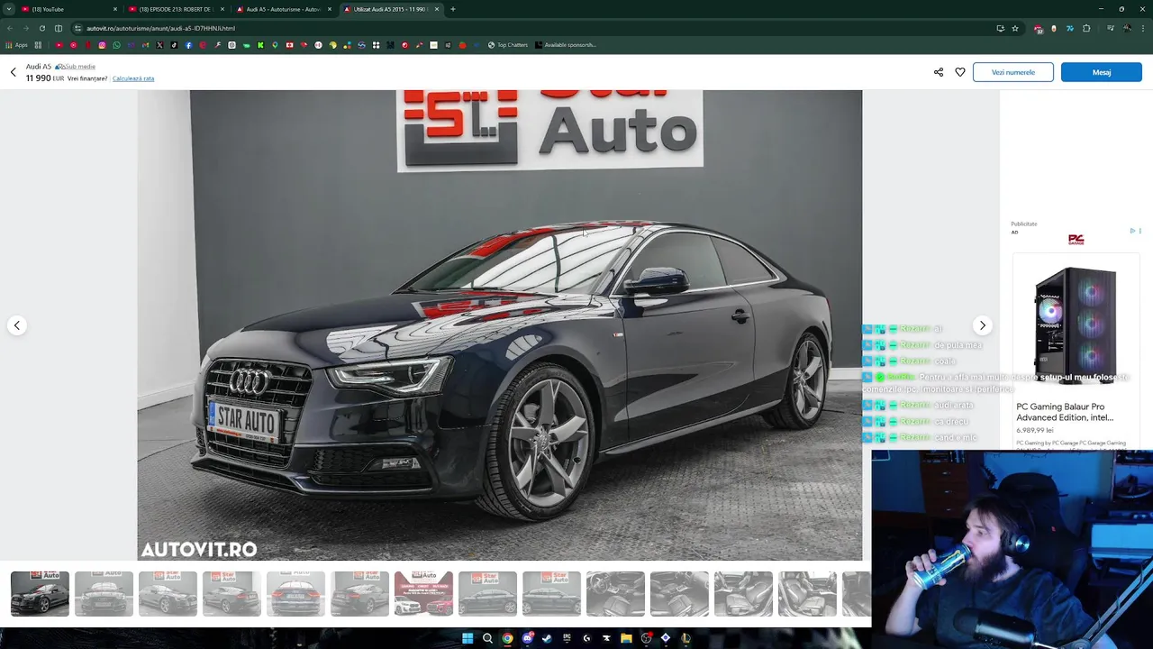
Task: Open Facebook bookmark icon
Action: click(x=188, y=45)
